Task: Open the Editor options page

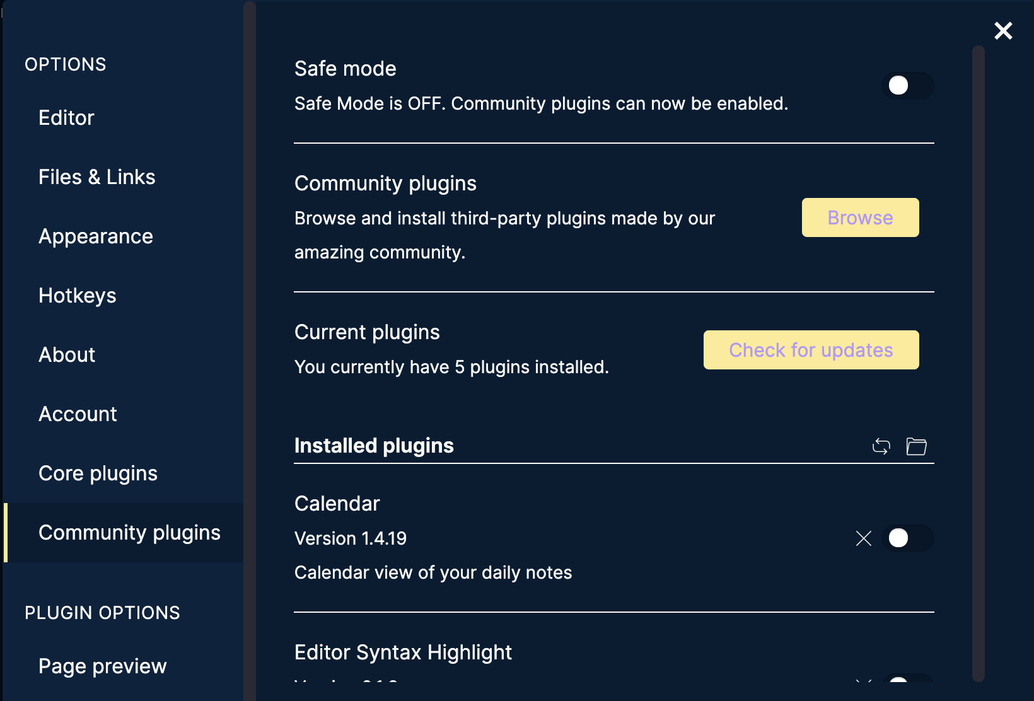Action: tap(66, 117)
